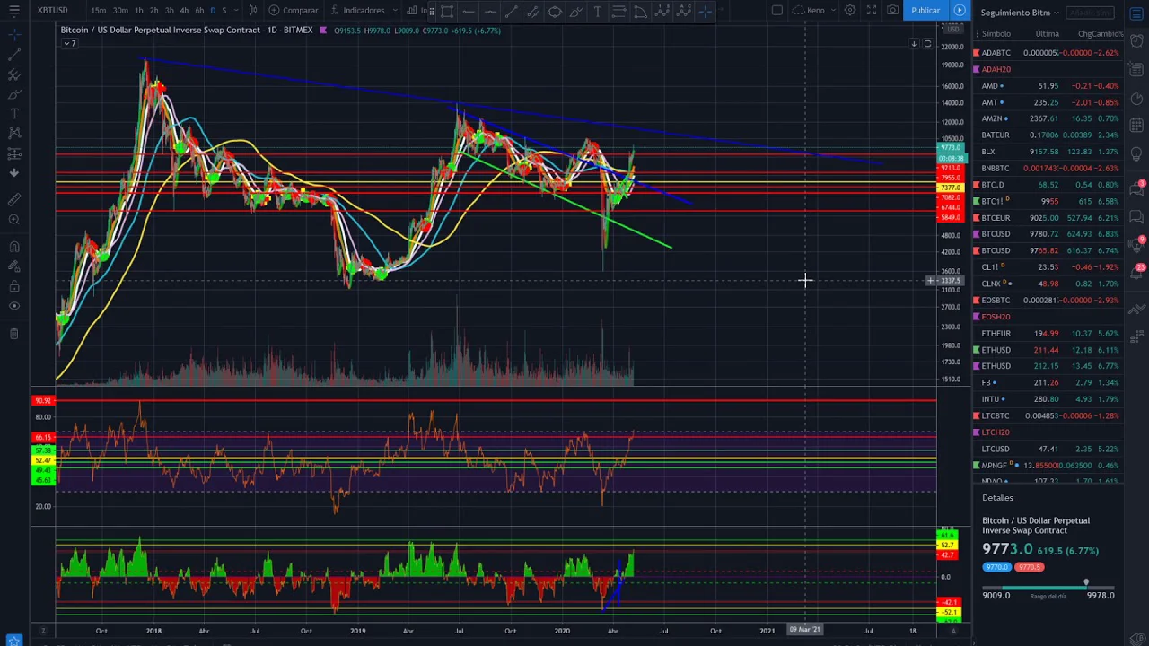Click the Publicar button
Image resolution: width=1149 pixels, height=646 pixels.
pyautogui.click(x=925, y=11)
